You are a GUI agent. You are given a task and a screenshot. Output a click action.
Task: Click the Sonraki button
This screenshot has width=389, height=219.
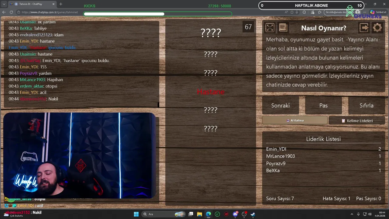coord(281,106)
